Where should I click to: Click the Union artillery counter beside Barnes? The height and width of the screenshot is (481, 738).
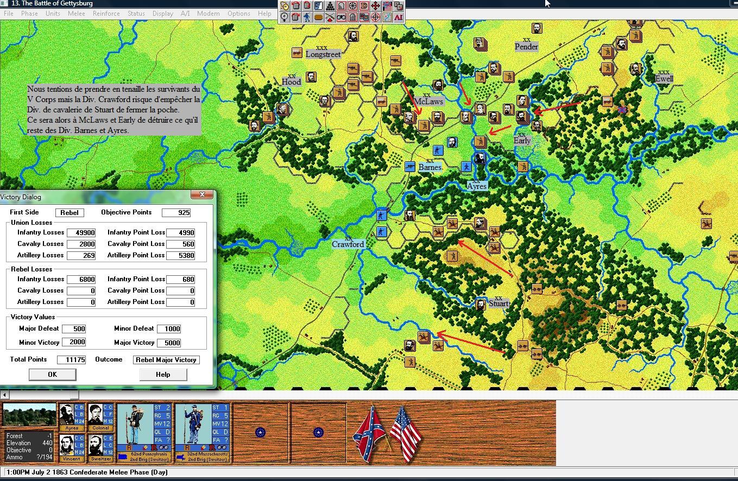[410, 167]
